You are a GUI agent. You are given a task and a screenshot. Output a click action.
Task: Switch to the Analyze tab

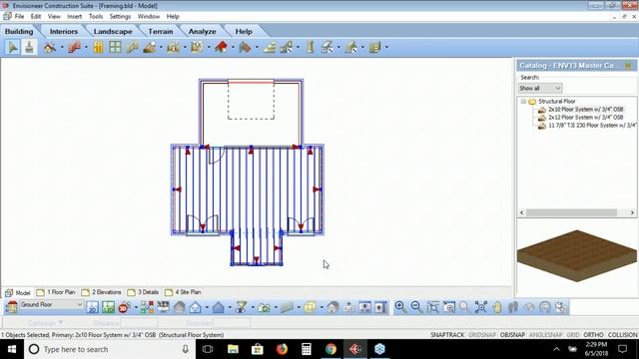pos(202,31)
